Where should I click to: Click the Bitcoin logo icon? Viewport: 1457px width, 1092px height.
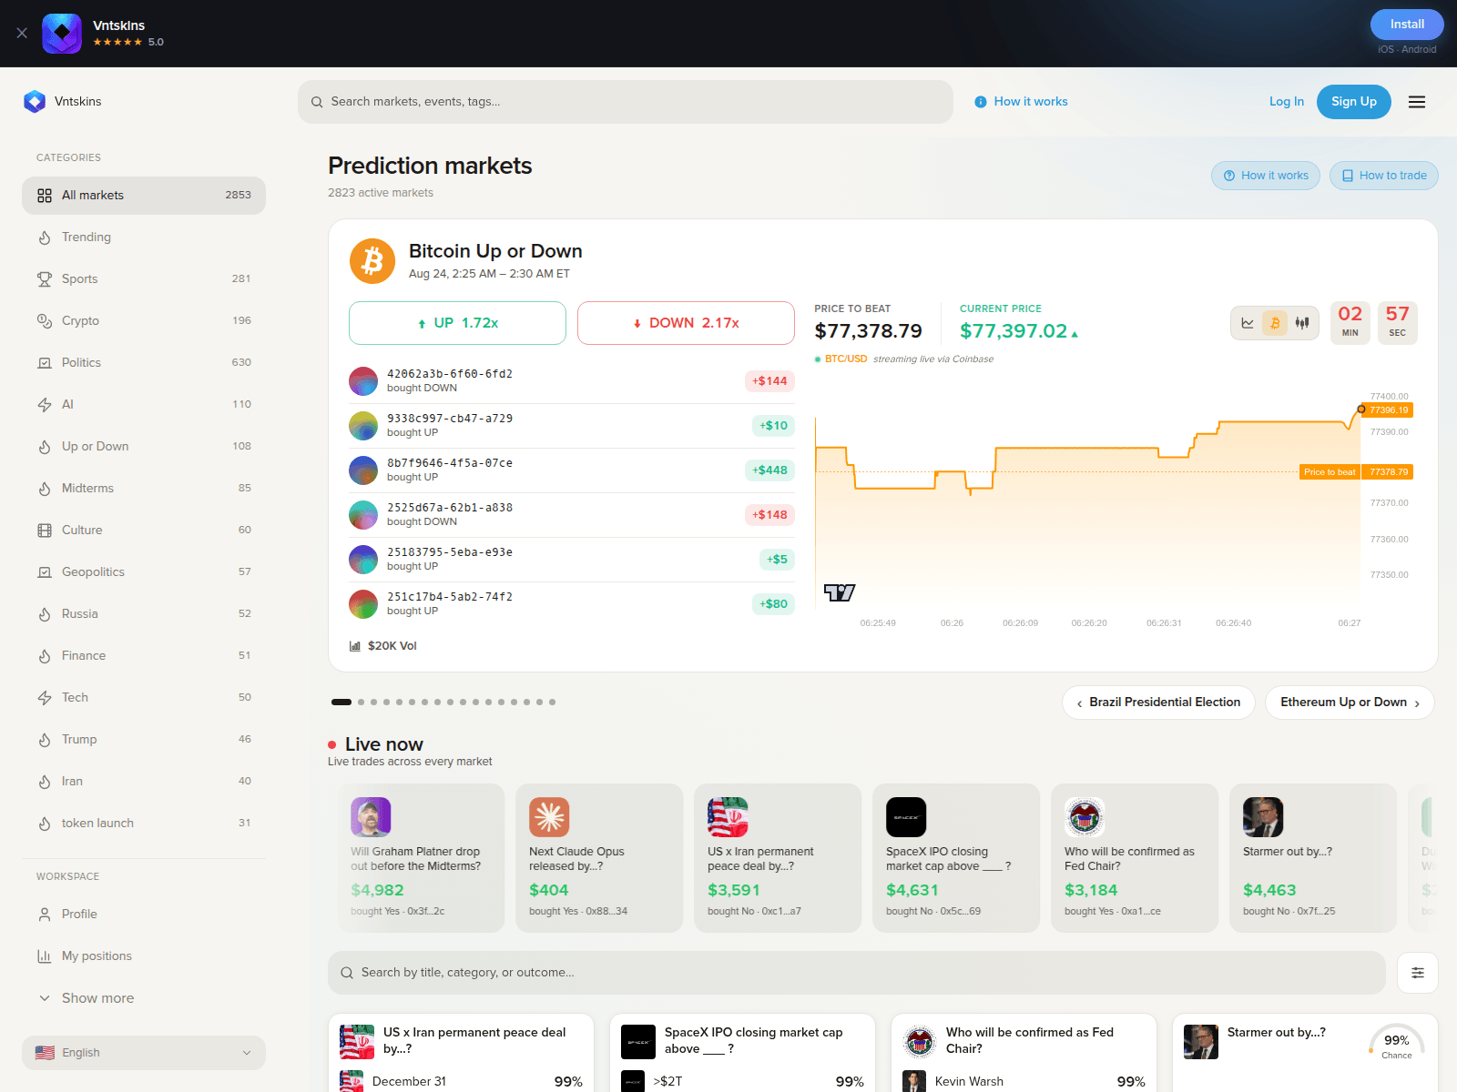[x=372, y=261]
